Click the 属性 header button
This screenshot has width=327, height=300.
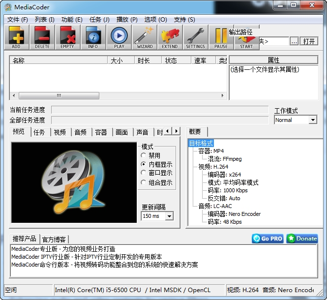[x=273, y=60]
